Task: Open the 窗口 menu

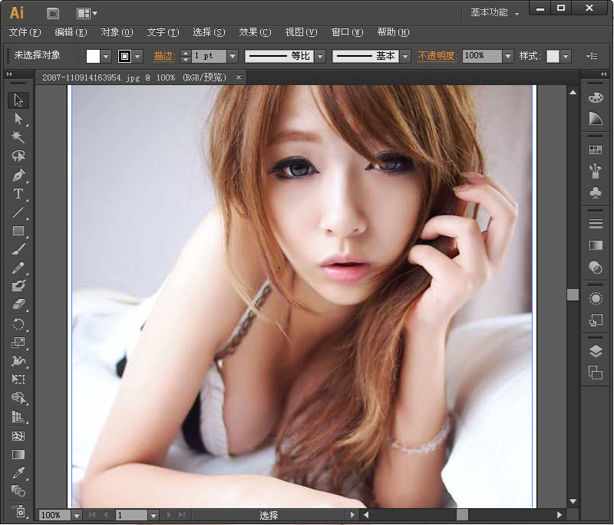Action: click(346, 32)
